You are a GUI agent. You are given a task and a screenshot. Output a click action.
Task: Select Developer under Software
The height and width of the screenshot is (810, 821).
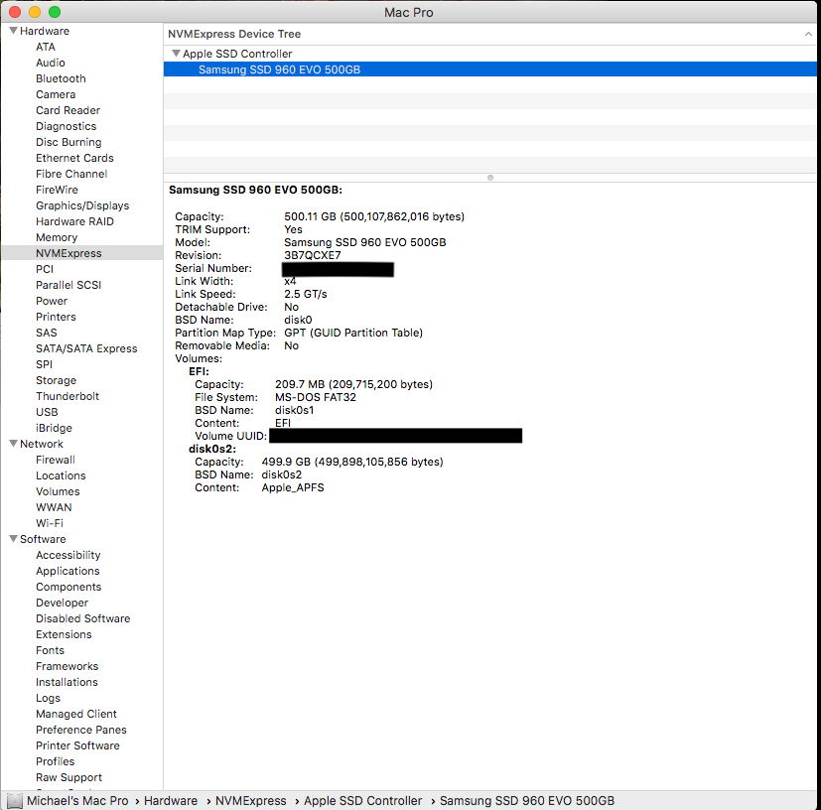coord(62,603)
